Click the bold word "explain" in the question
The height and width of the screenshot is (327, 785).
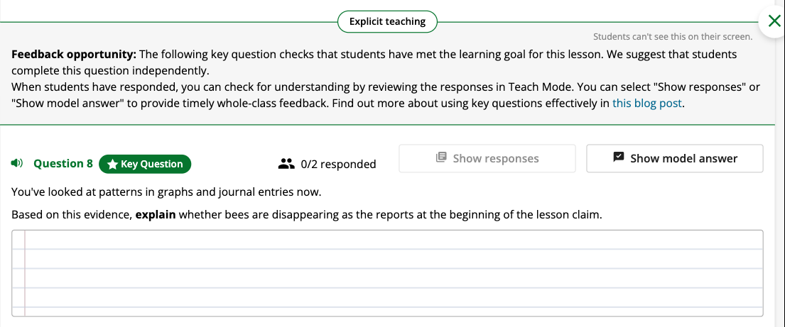[x=156, y=216]
